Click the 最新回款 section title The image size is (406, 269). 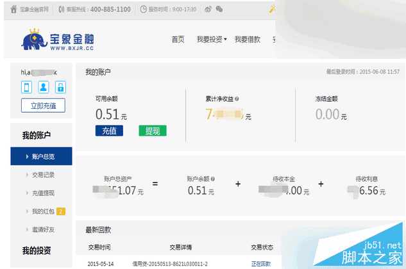[98, 230]
